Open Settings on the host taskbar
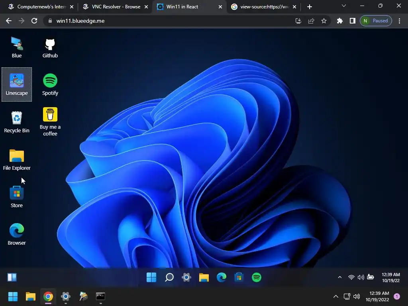 coord(66,296)
